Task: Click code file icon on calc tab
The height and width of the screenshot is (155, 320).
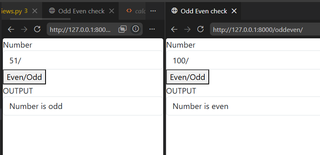Action: pyautogui.click(x=129, y=10)
